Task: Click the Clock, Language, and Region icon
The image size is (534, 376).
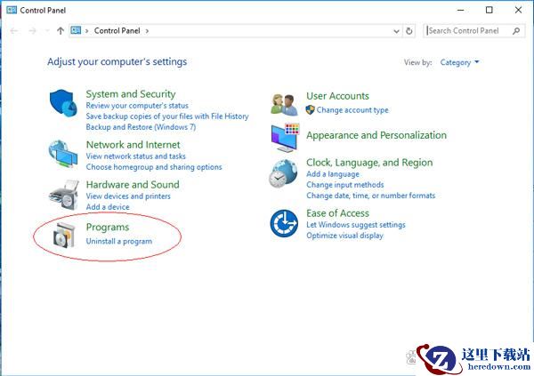Action: 284,174
